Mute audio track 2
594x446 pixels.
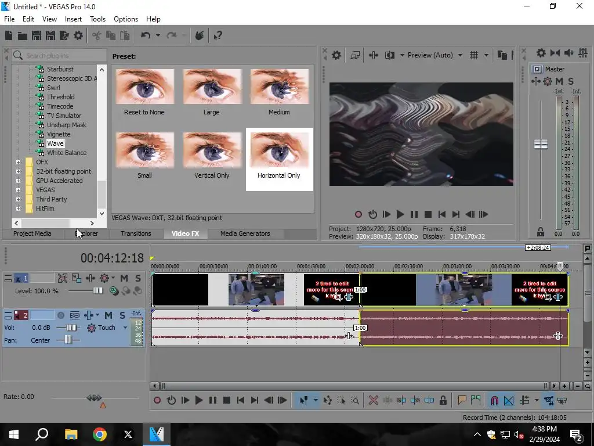[x=108, y=315]
